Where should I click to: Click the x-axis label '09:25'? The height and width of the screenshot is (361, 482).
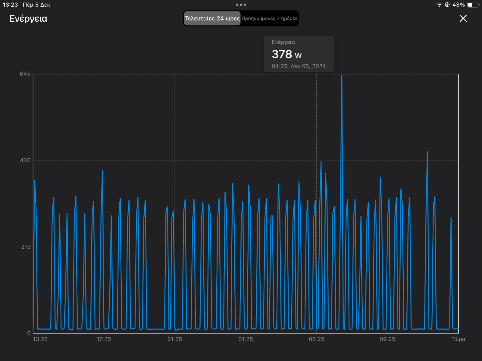point(387,339)
